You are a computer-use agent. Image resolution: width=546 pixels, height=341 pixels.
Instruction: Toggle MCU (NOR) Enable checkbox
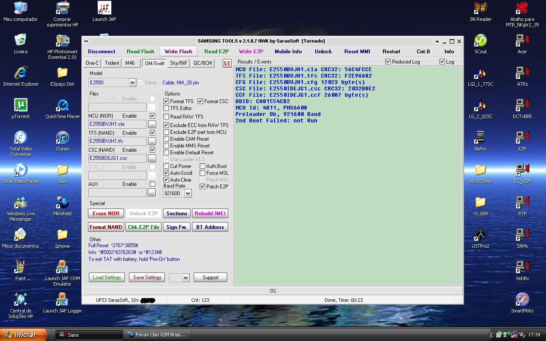tap(152, 116)
